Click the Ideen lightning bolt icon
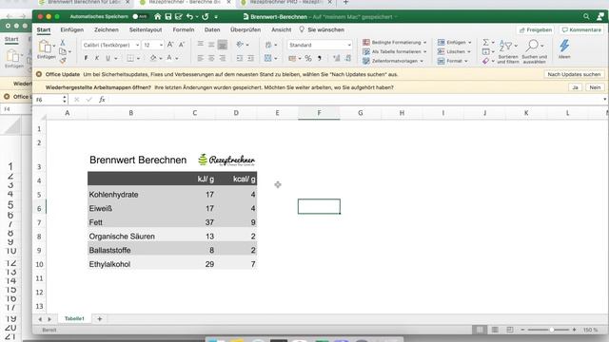Image resolution: width=609 pixels, height=342 pixels. [x=564, y=46]
